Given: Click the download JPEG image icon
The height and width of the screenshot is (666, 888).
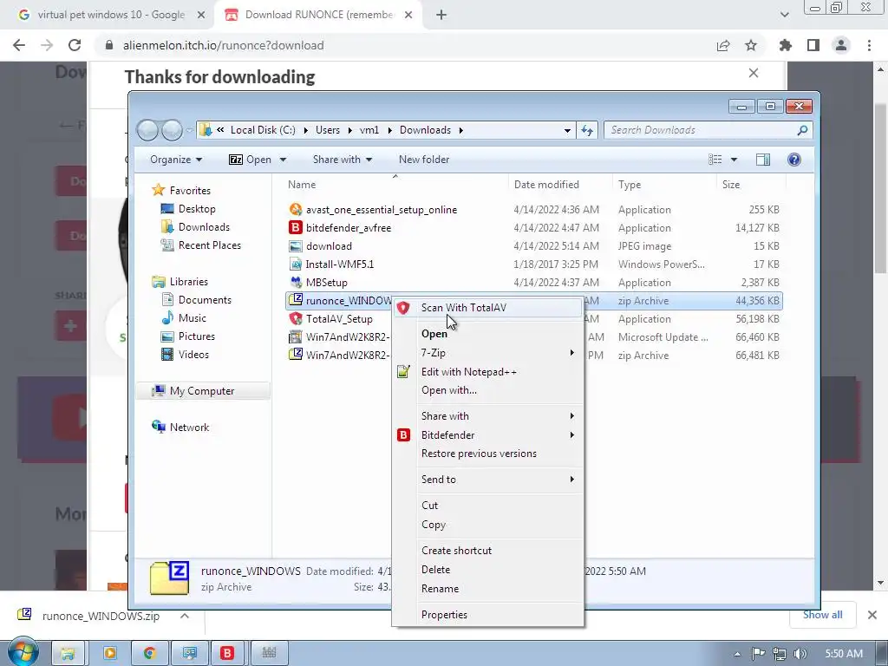Looking at the screenshot, I should click(296, 245).
